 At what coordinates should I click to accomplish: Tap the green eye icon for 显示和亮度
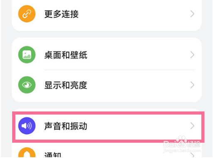point(27,85)
